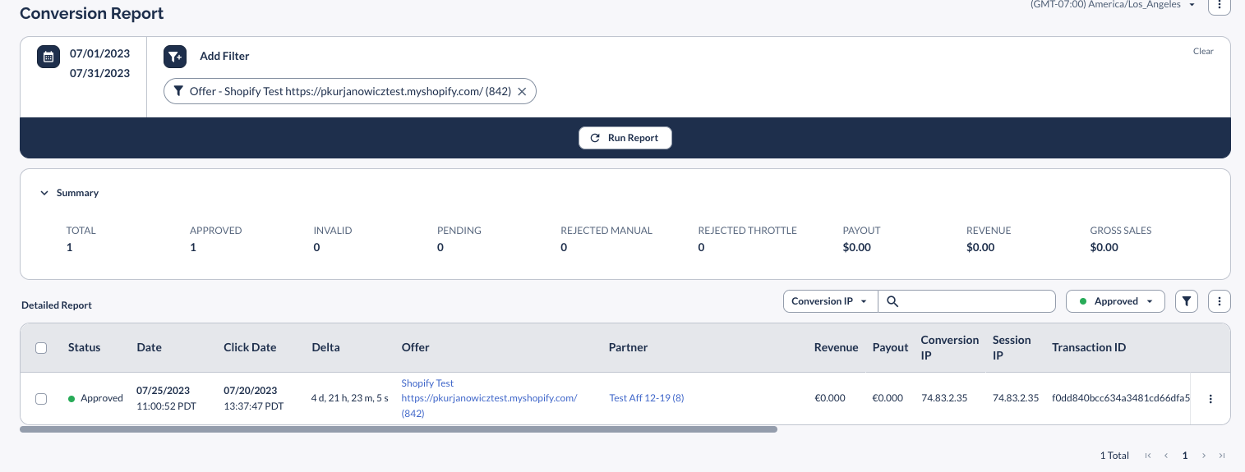Click the Status column header

[x=84, y=348]
